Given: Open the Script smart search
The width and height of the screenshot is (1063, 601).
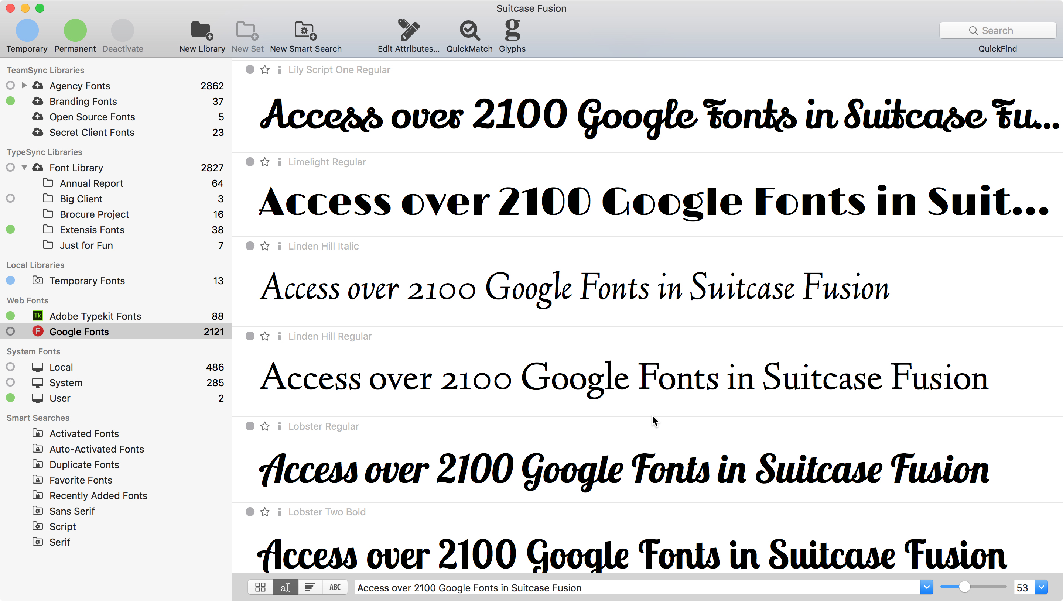Looking at the screenshot, I should tap(62, 527).
